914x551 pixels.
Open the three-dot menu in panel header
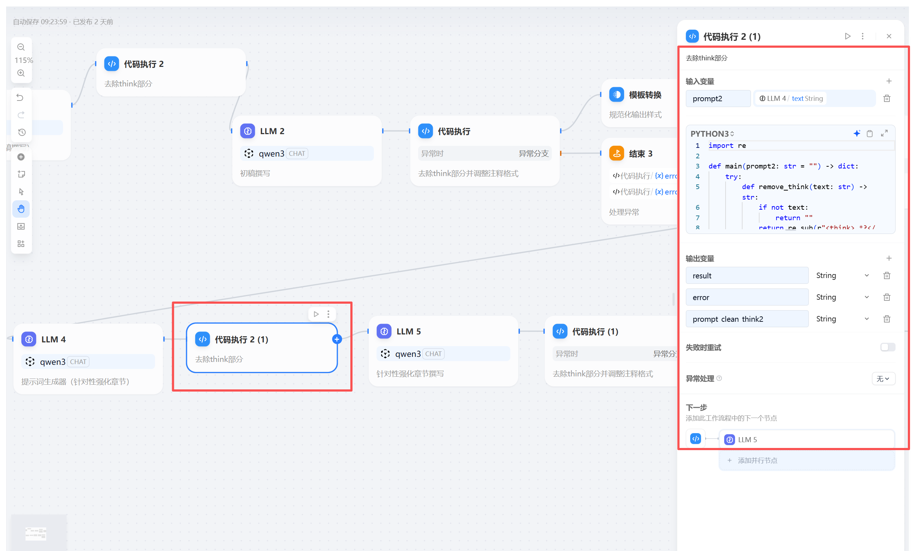(x=862, y=36)
